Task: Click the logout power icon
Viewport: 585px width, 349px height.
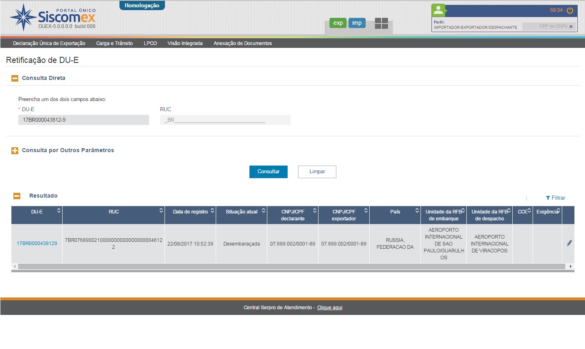Action: click(570, 11)
